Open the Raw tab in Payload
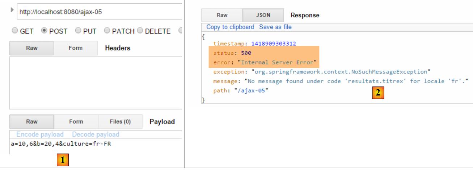This screenshot has height=173, width=473. pos(31,122)
